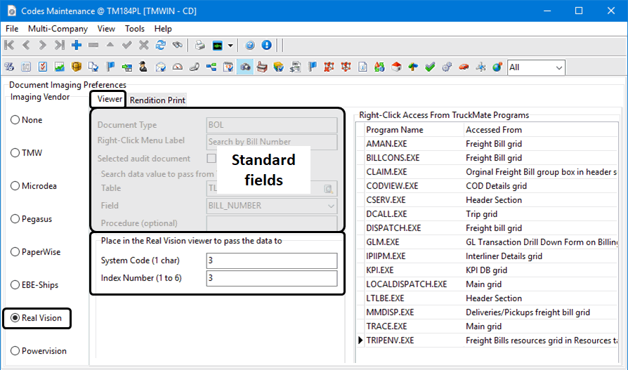The height and width of the screenshot is (370, 628).
Task: Choose the PaperWise radio button
Action: 15,252
